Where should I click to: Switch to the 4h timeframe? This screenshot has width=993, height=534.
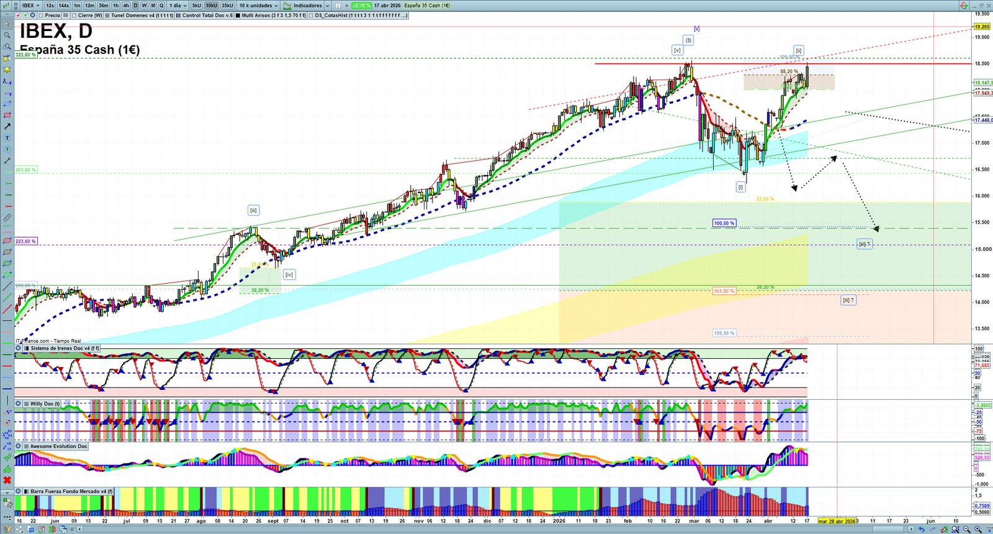[x=126, y=6]
